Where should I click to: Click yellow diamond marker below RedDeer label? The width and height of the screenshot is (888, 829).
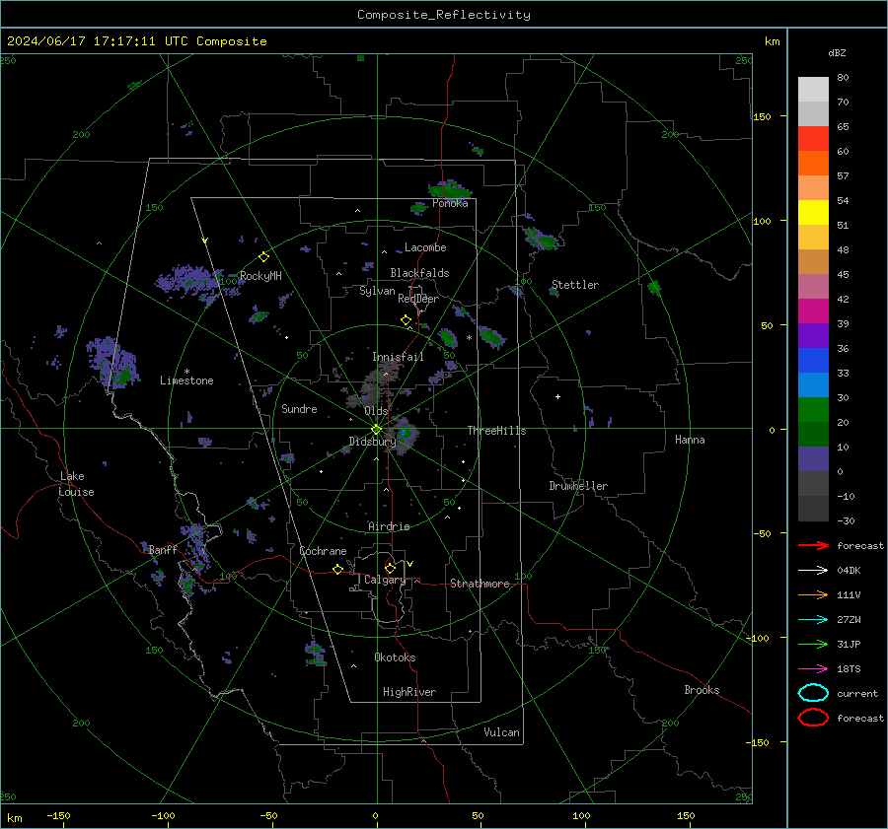pyautogui.click(x=406, y=320)
